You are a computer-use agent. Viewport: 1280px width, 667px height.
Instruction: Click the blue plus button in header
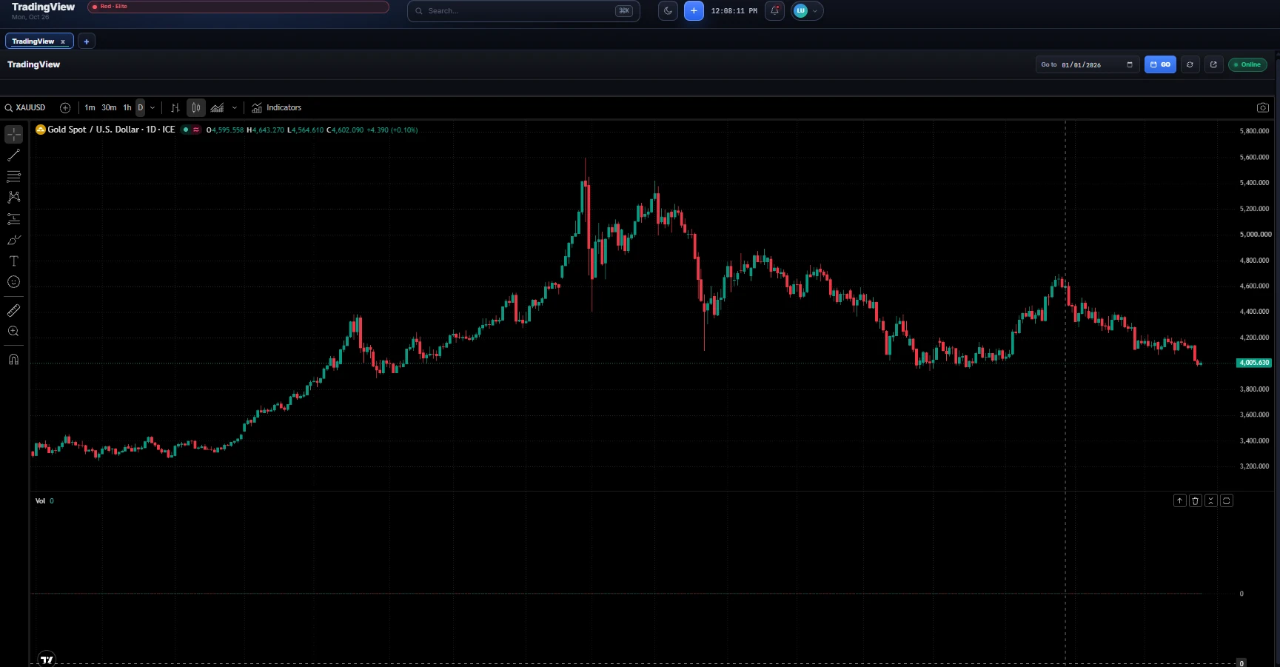point(694,11)
